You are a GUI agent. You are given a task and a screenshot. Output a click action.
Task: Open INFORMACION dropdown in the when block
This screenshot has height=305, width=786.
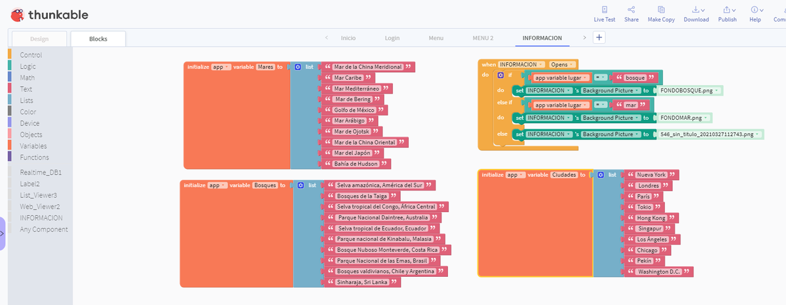(x=522, y=64)
